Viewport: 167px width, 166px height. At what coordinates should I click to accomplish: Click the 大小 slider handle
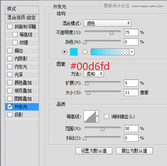[88, 93]
